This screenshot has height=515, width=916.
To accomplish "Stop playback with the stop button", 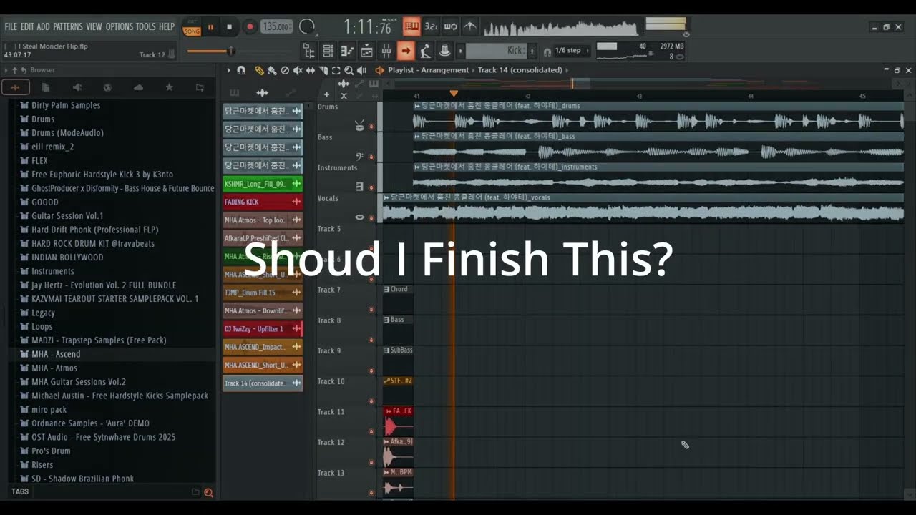I will [x=229, y=27].
